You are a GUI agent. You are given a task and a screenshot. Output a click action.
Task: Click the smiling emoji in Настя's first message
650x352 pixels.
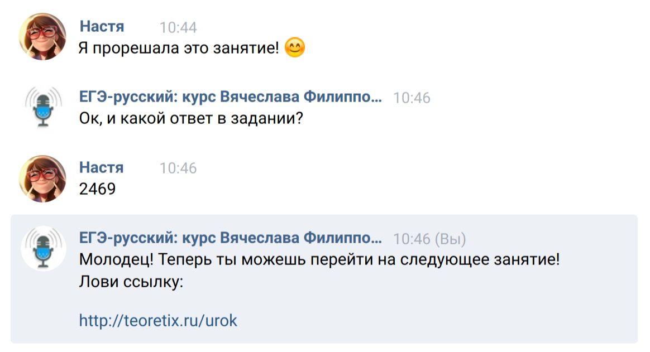294,48
